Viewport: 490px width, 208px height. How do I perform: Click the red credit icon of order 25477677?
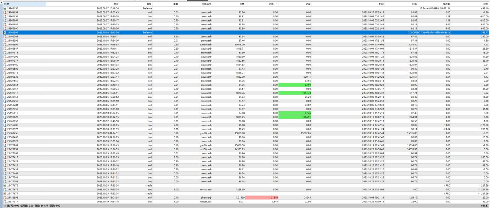[5, 194]
